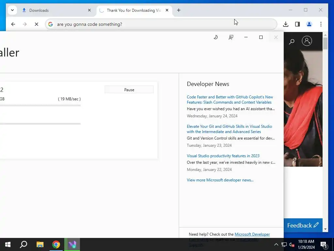
Task: Open network status tray icon
Action: (284, 244)
